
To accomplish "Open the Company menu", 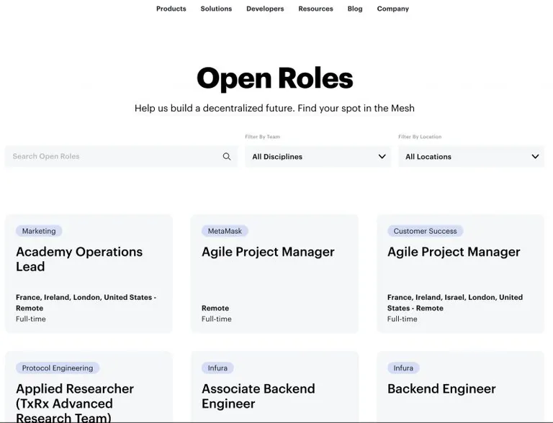I will (393, 9).
